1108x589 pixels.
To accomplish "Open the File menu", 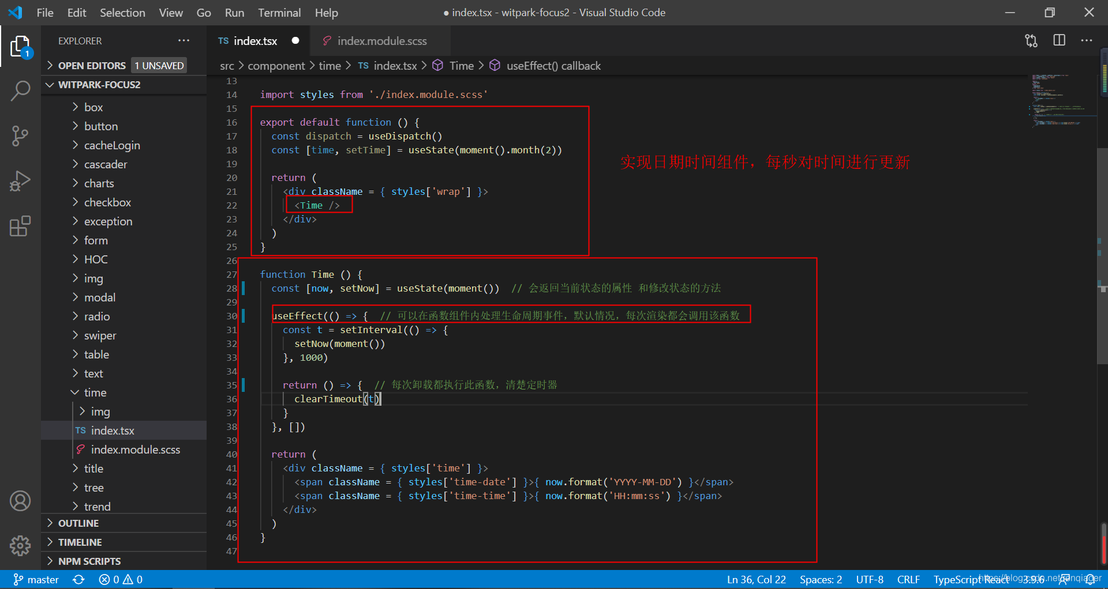I will click(45, 13).
